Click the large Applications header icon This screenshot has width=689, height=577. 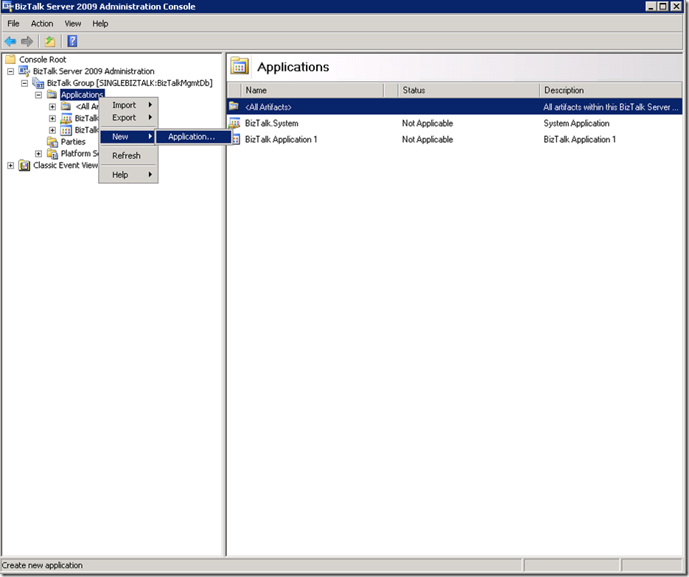(239, 67)
